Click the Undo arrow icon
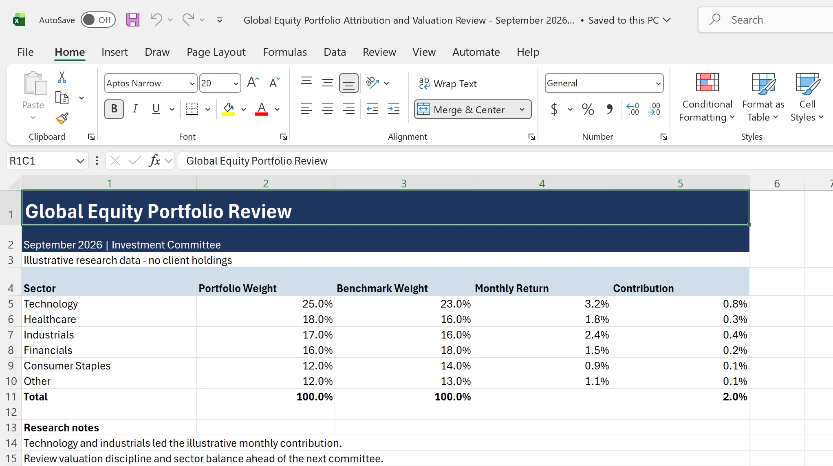This screenshot has width=833, height=466. tap(156, 20)
